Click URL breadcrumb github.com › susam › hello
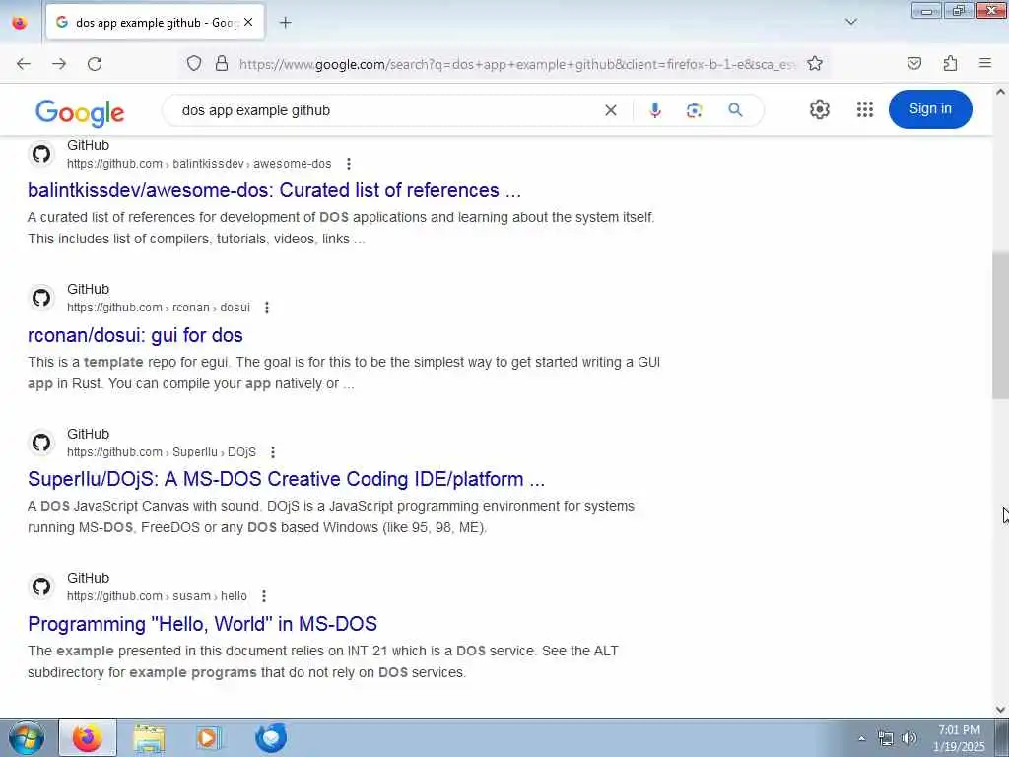The width and height of the screenshot is (1009, 757). [157, 596]
